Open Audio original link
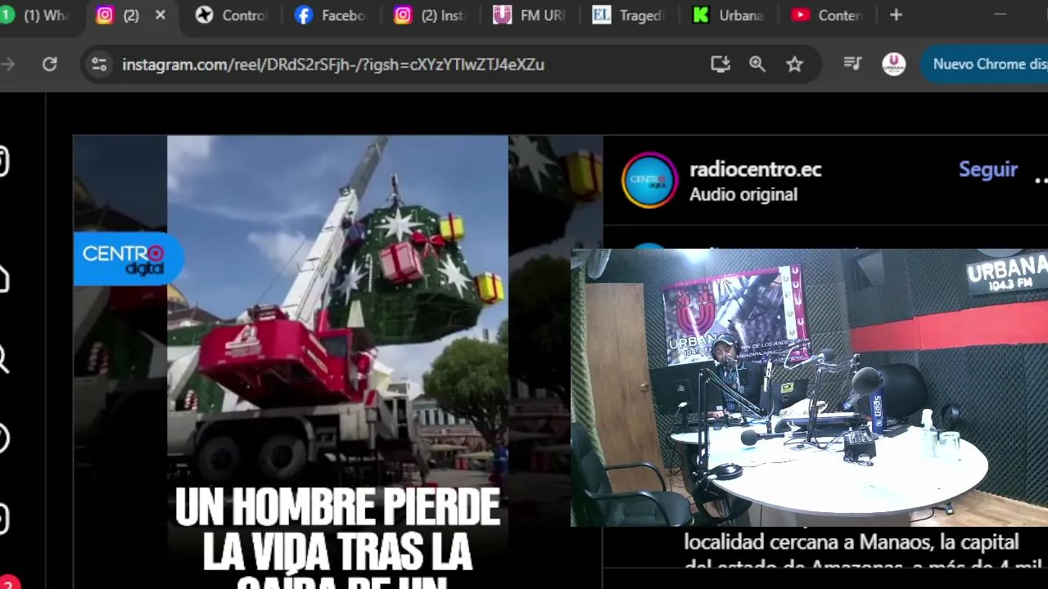 [743, 195]
